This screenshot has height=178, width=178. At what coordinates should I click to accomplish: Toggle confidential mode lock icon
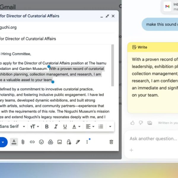[69, 142]
